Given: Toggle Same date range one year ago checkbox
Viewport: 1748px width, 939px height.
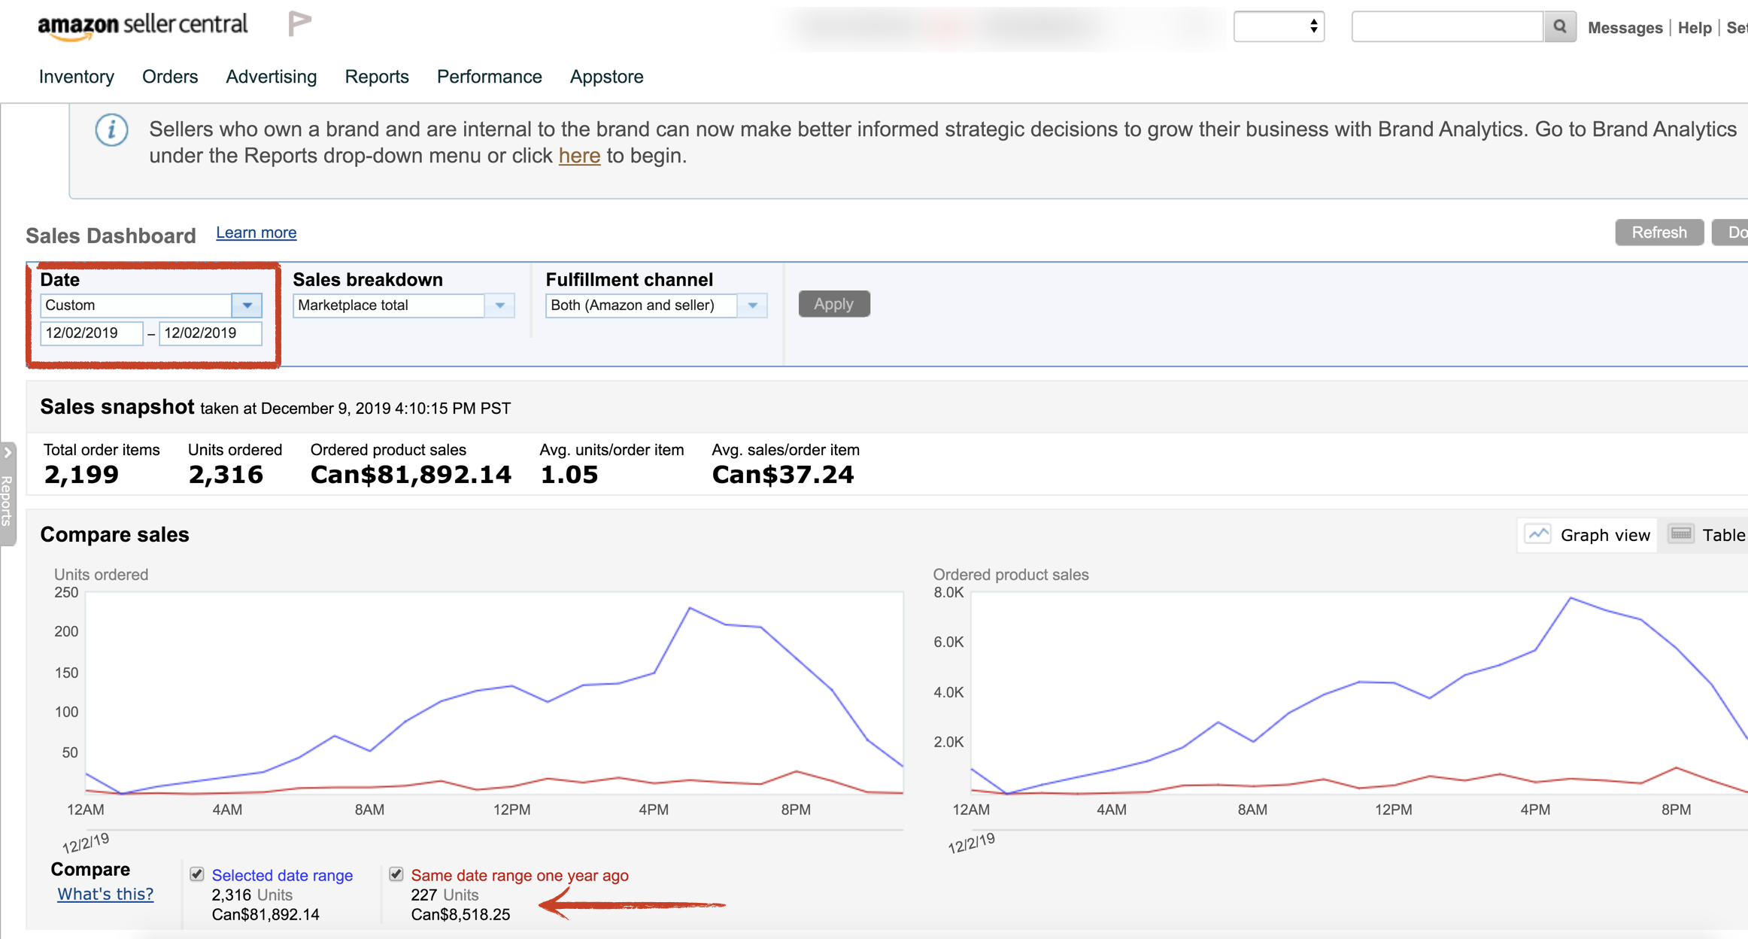Looking at the screenshot, I should coord(396,874).
